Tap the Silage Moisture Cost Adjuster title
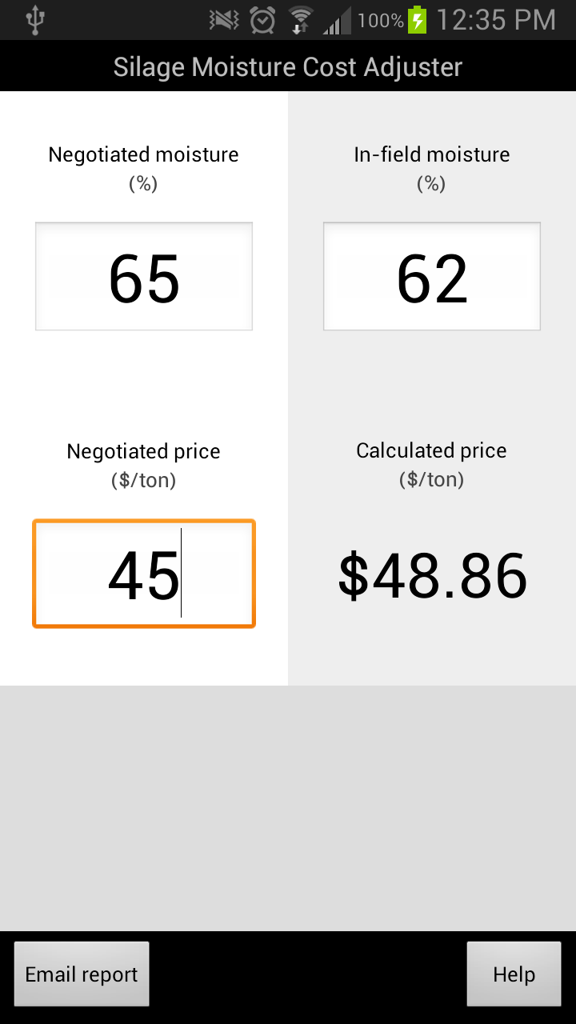The image size is (576, 1024). pyautogui.click(x=288, y=66)
